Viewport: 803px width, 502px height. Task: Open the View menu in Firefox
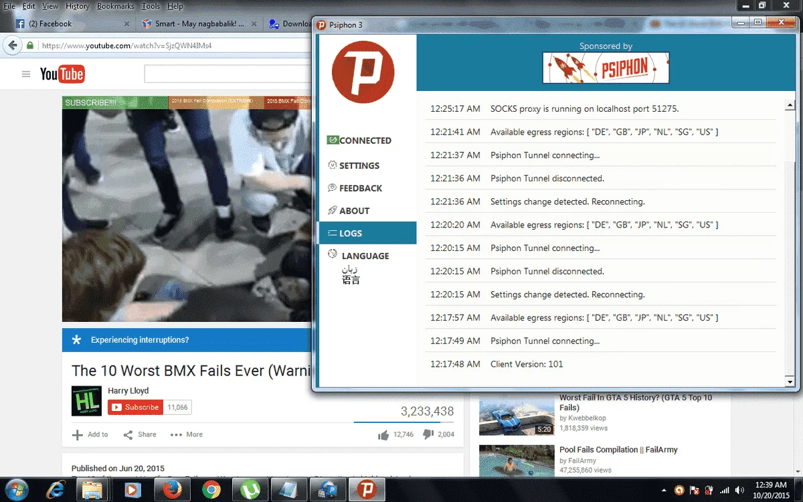click(x=50, y=6)
